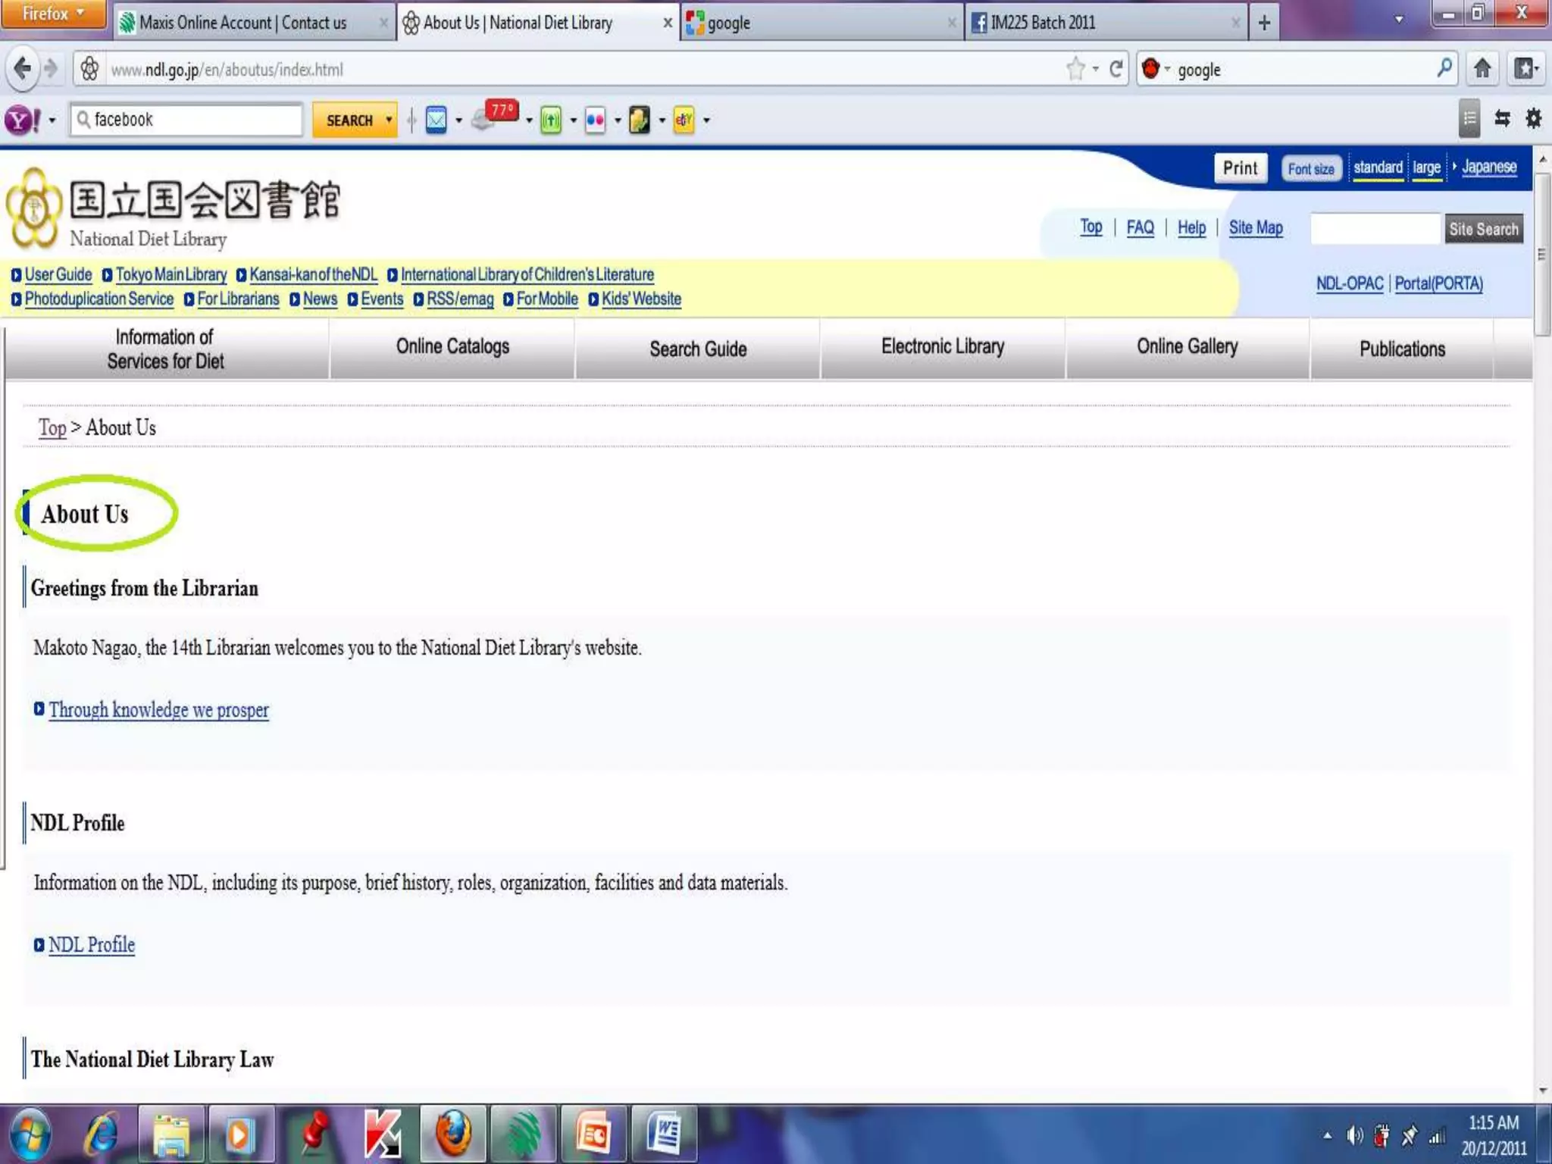The height and width of the screenshot is (1164, 1552).
Task: Open Microsoft Word from the taskbar
Action: (x=665, y=1134)
